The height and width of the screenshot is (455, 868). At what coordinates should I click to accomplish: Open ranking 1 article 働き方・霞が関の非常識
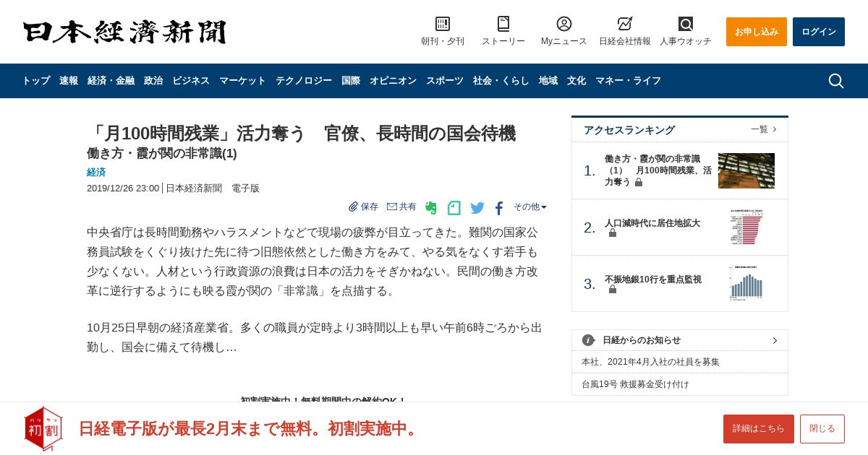658,170
